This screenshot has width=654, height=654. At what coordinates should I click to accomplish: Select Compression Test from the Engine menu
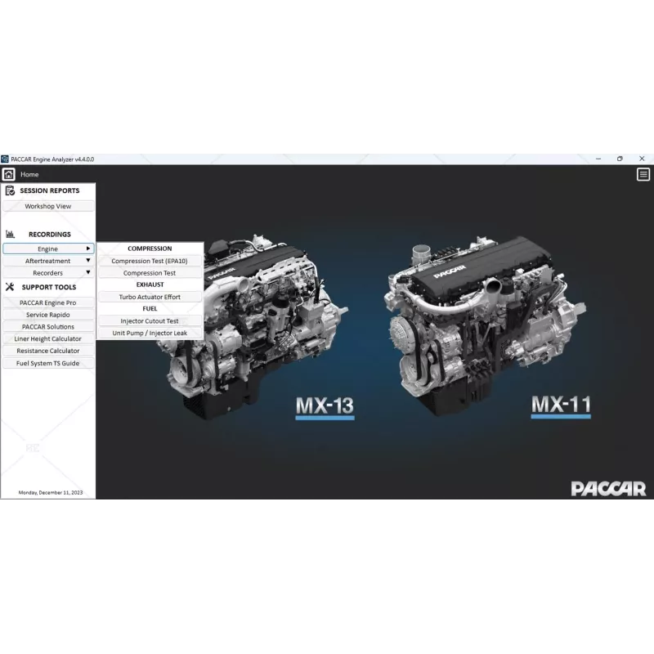[150, 272]
